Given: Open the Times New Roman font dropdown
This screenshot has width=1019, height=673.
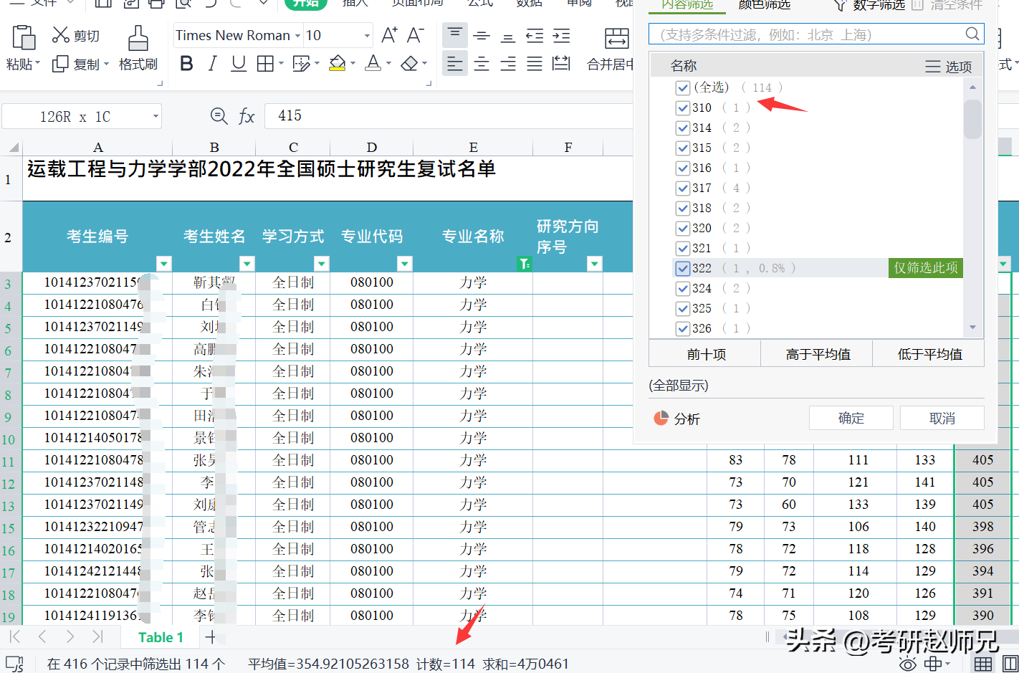Looking at the screenshot, I should pos(297,35).
